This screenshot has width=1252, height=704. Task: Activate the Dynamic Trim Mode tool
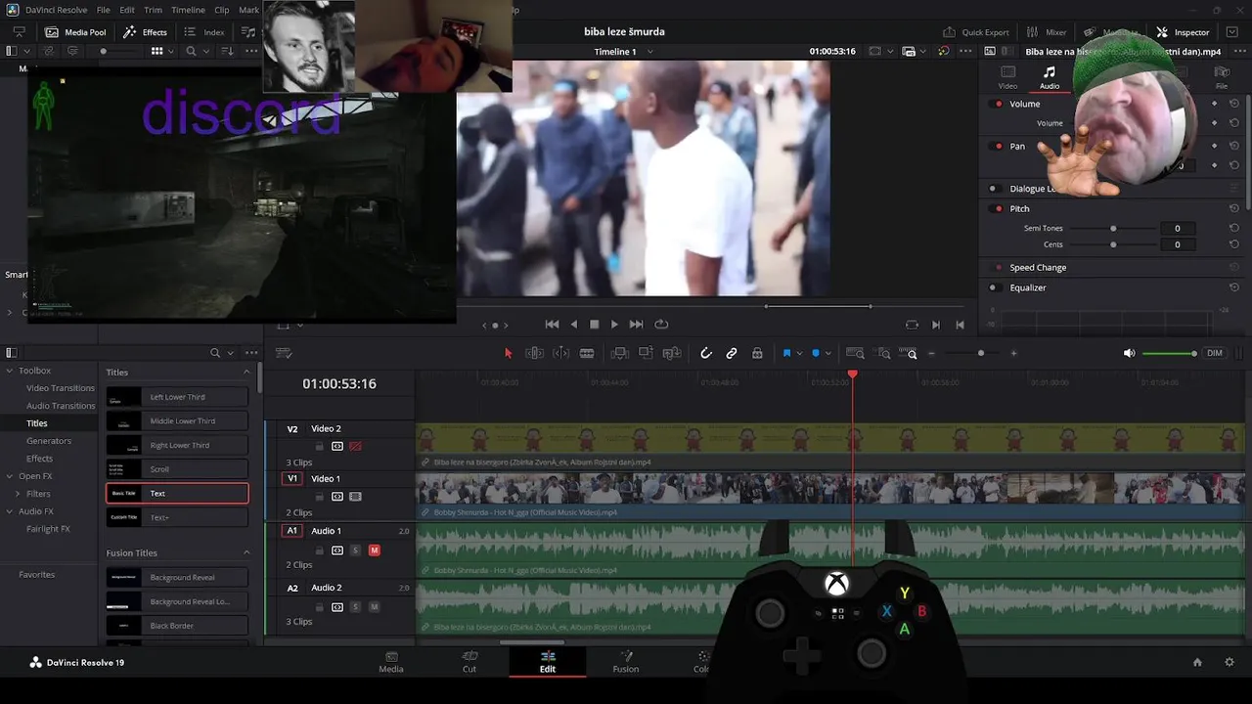pos(561,353)
